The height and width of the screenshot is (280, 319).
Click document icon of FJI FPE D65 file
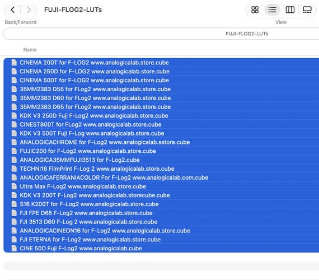(x=14, y=213)
